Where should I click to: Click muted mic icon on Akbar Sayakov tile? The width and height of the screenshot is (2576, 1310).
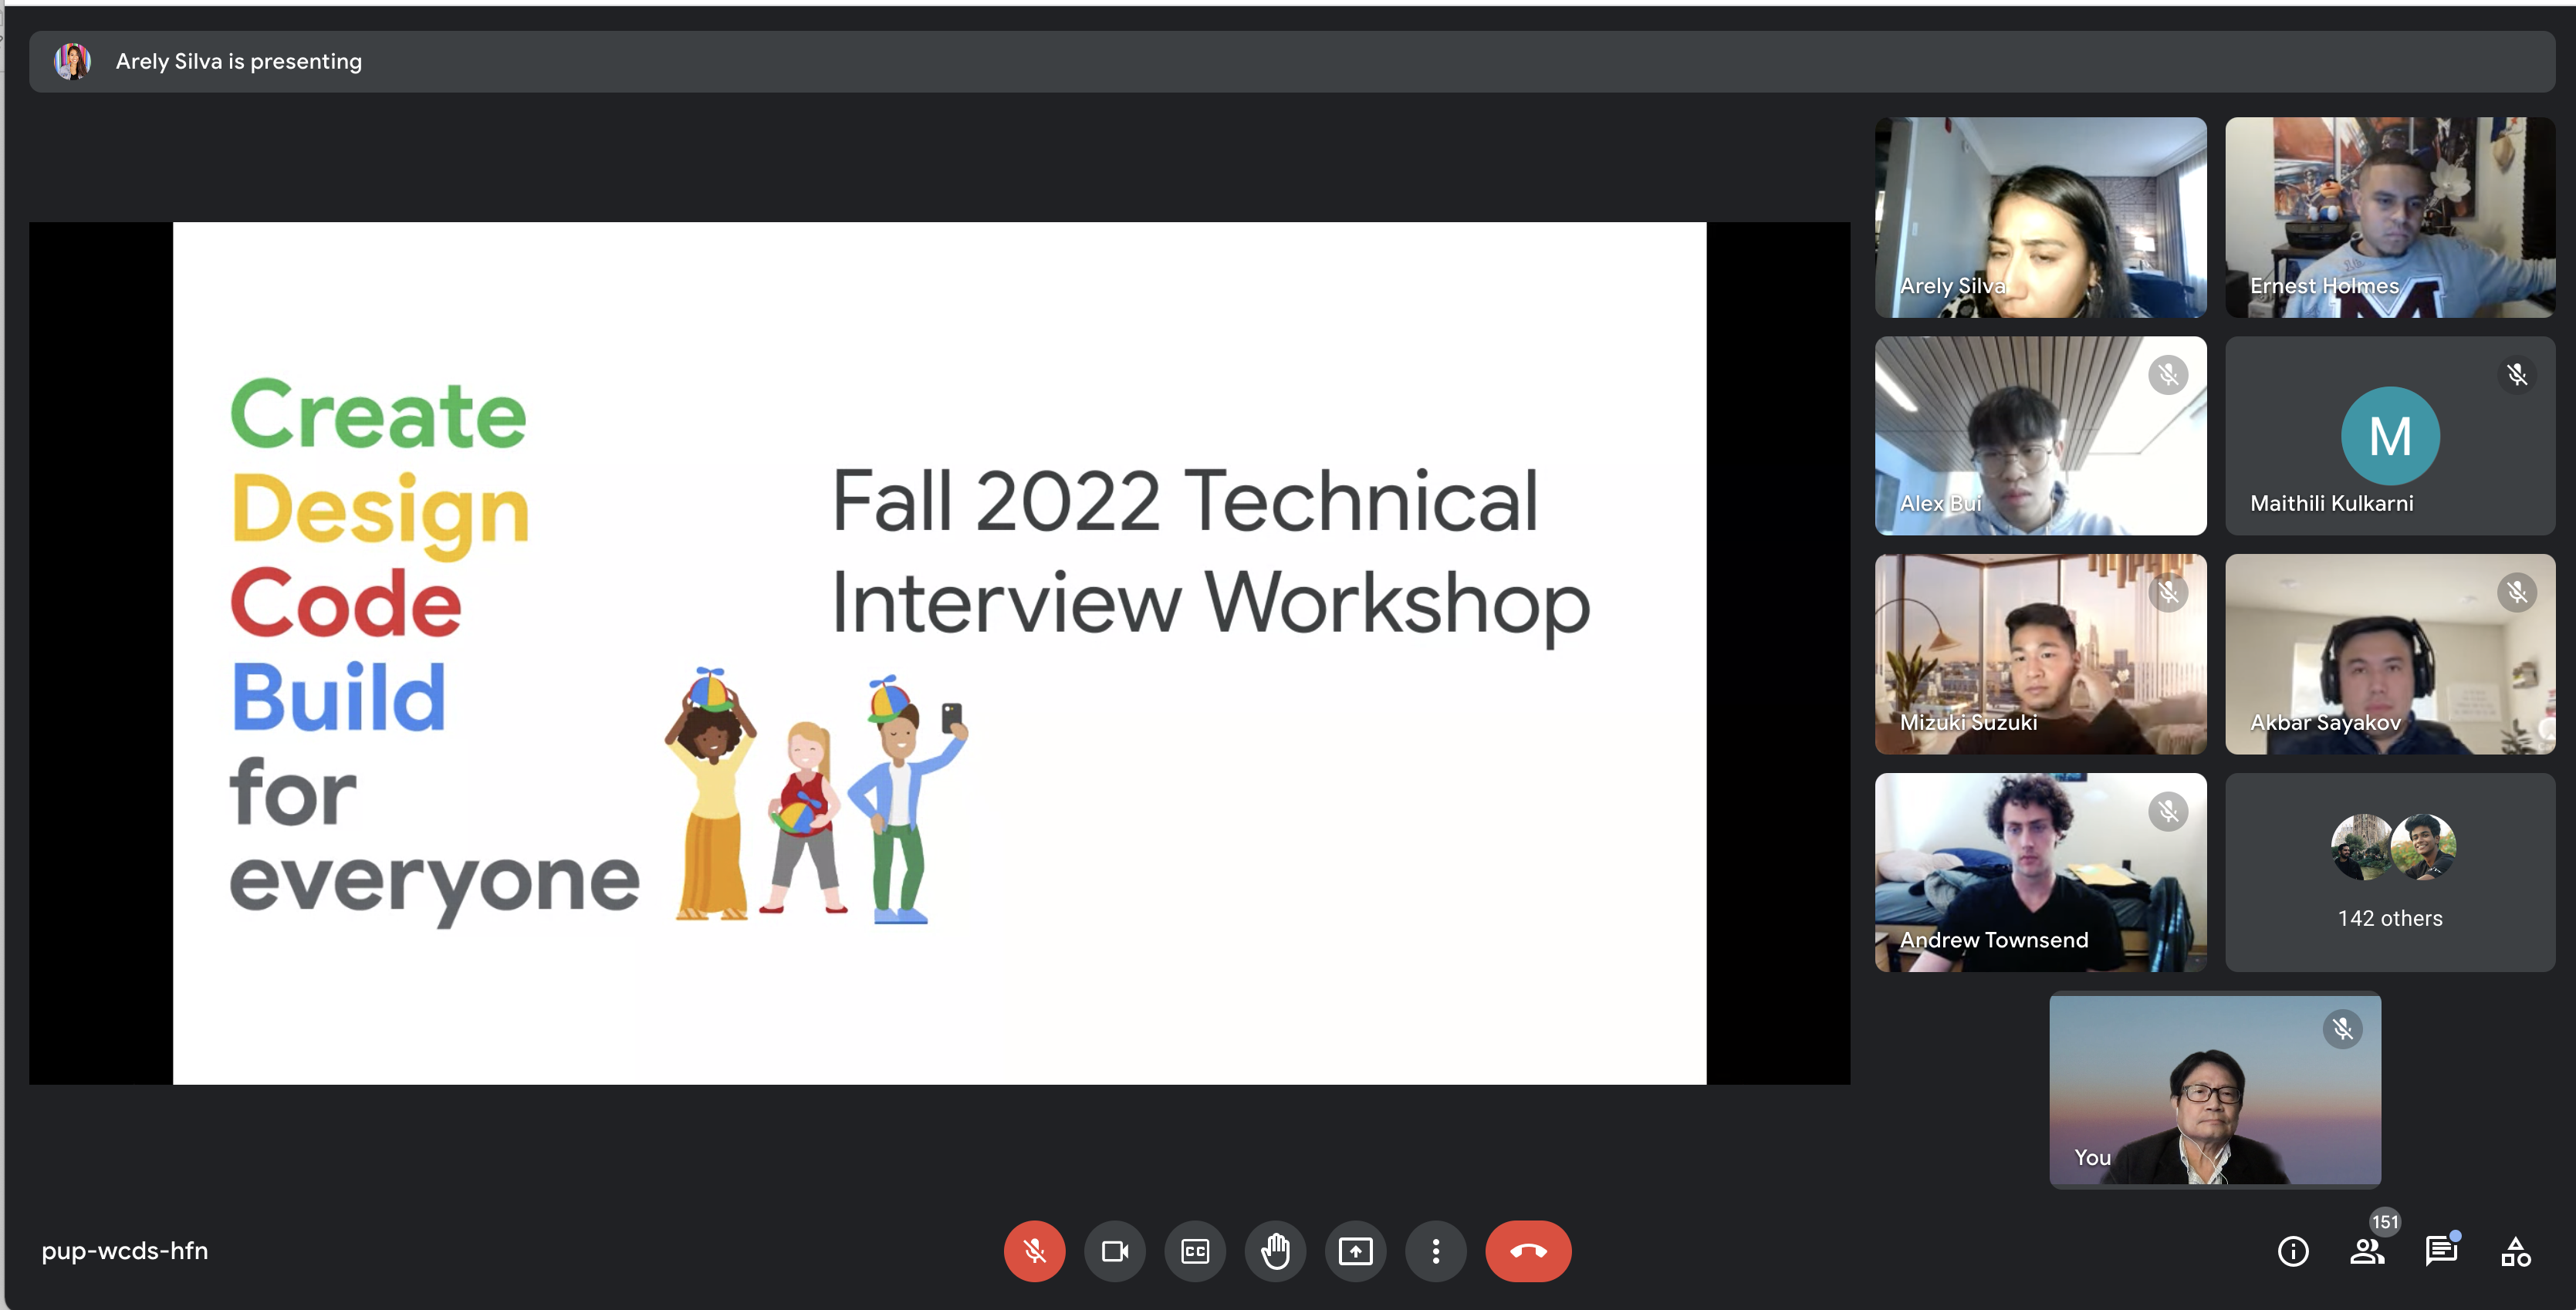[x=2516, y=593]
